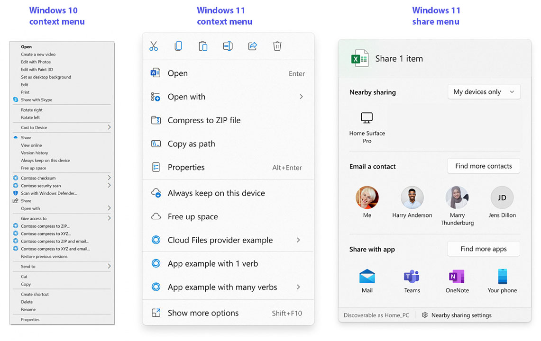
Task: Select the Me contact avatar
Action: 367,197
